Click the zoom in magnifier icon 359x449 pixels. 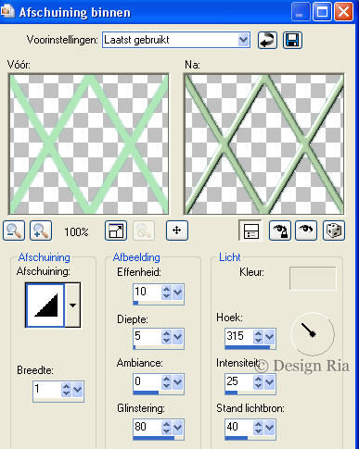[x=41, y=231]
